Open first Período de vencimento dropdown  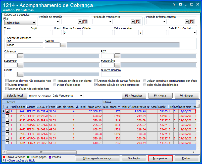pyautogui.click(x=110, y=22)
